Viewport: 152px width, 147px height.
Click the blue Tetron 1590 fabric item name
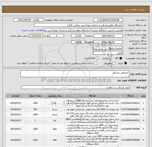[92, 129]
